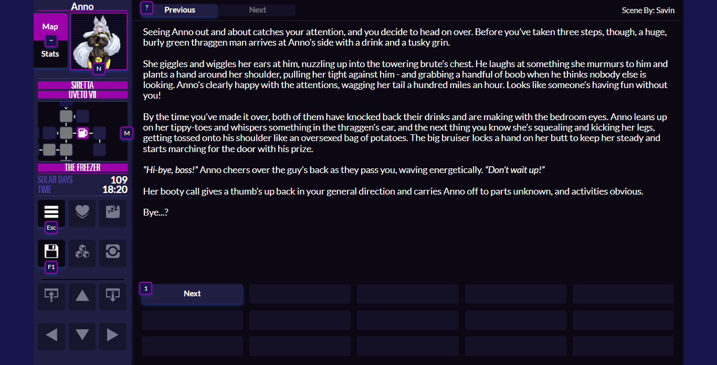
Task: Open the save data floppy disk icon
Action: point(51,252)
